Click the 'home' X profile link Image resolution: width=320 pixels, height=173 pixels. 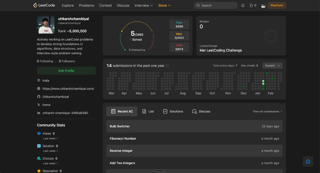pos(46,105)
